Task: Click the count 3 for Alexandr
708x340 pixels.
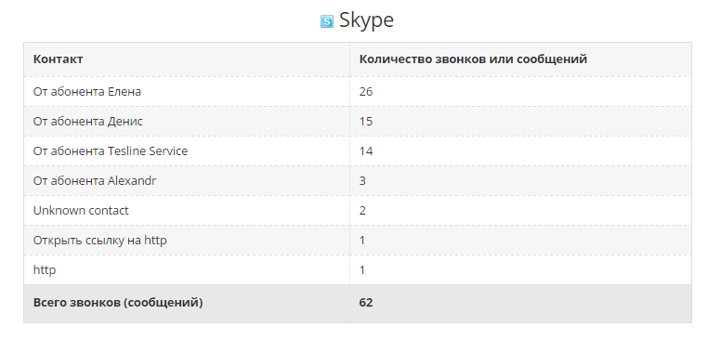Action: [x=362, y=180]
